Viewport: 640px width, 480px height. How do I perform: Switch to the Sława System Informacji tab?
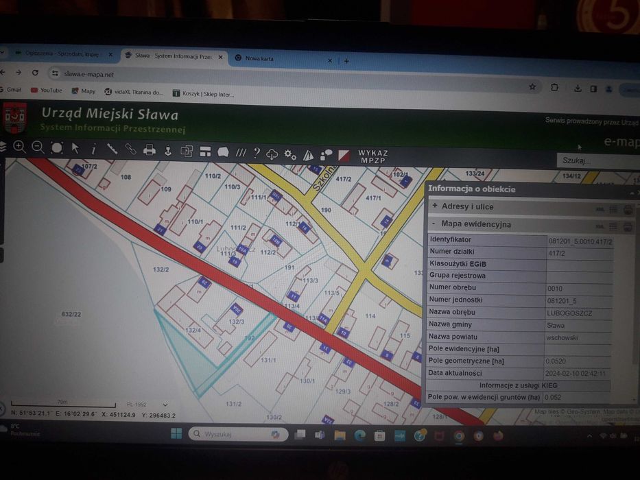point(174,56)
